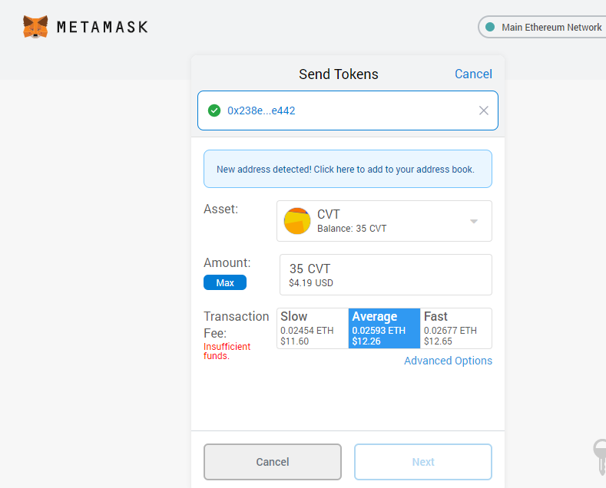Open the Main Ethereum Network selector
The height and width of the screenshot is (488, 606).
pos(541,27)
